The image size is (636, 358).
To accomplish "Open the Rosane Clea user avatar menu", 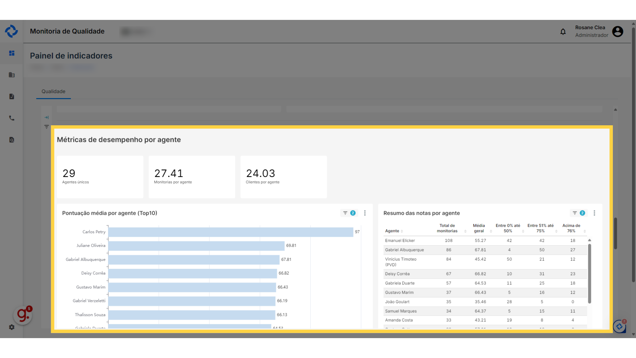I will coord(617,31).
